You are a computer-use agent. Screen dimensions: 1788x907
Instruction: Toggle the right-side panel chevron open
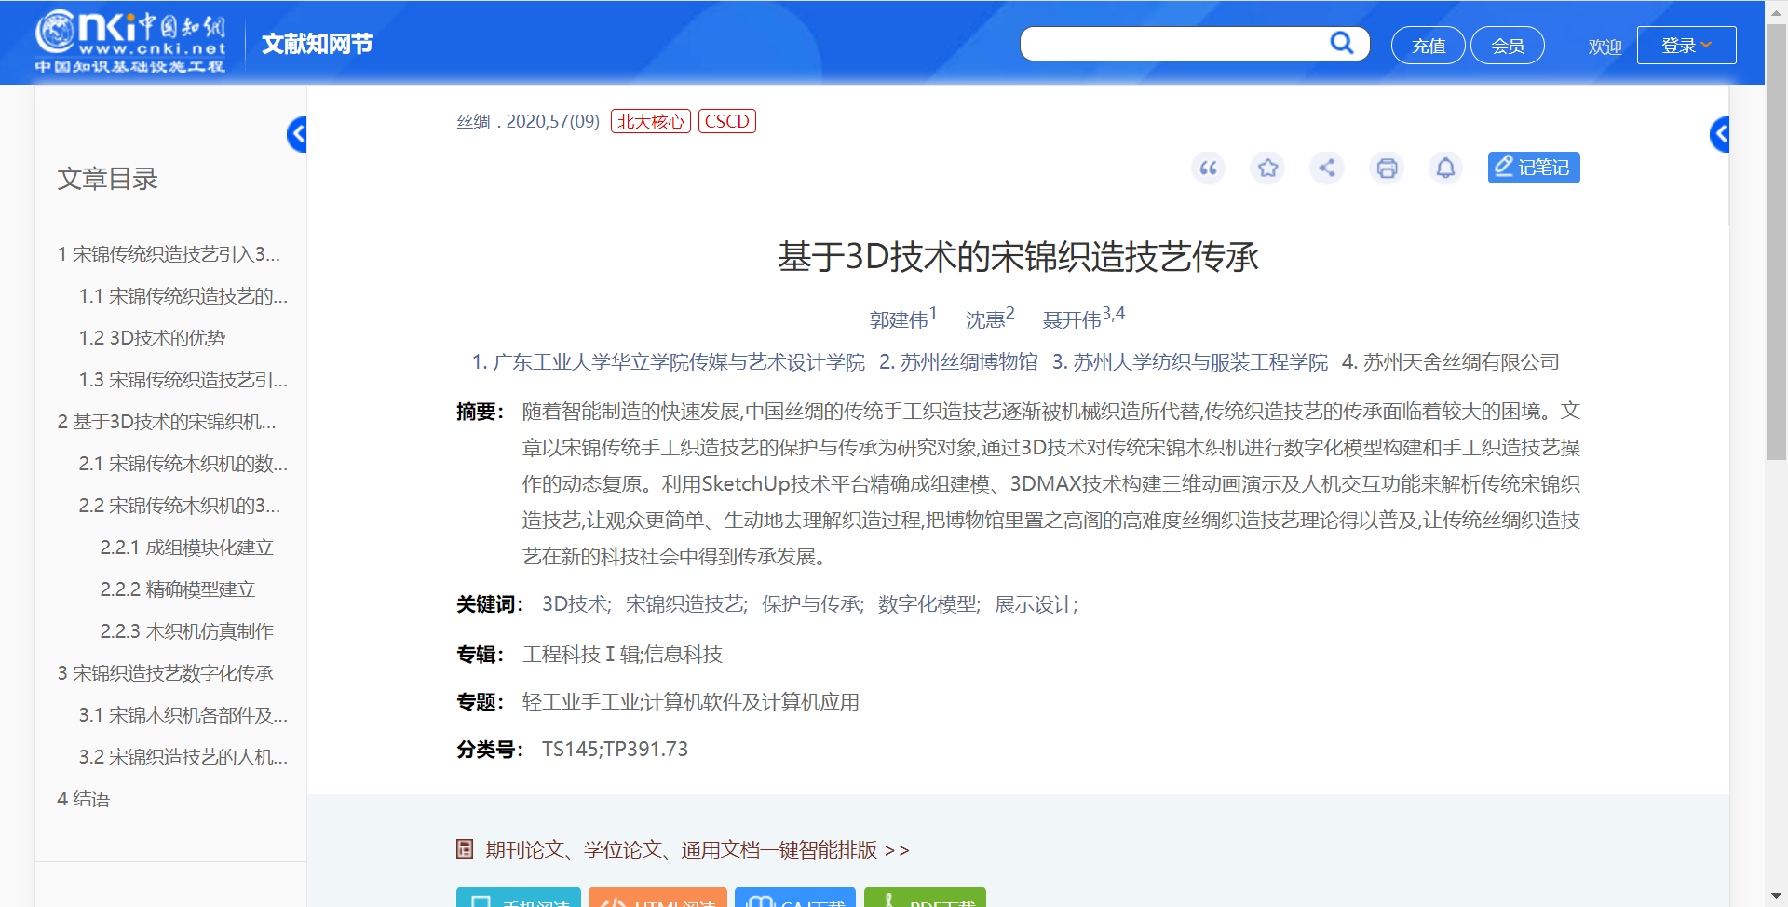tap(1720, 134)
